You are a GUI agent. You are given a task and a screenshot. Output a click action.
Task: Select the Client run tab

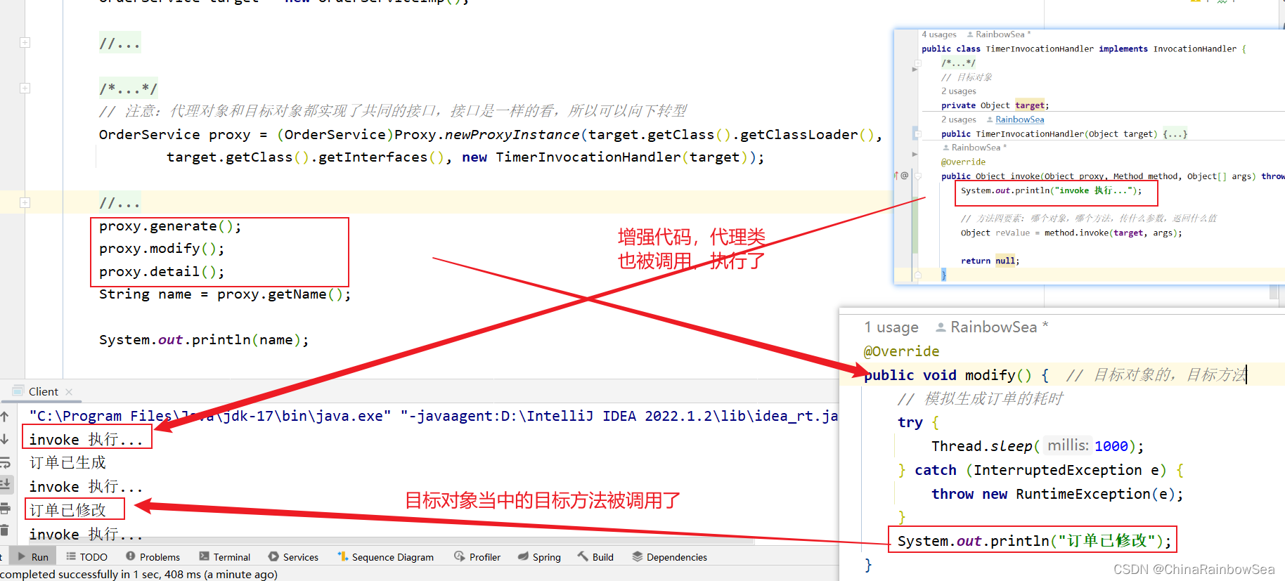pos(43,392)
